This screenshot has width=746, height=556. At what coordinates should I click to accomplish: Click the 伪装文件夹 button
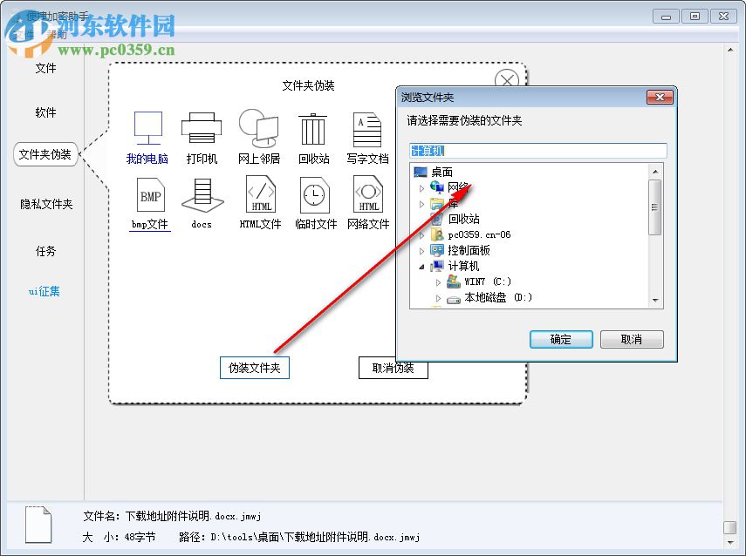pos(253,368)
